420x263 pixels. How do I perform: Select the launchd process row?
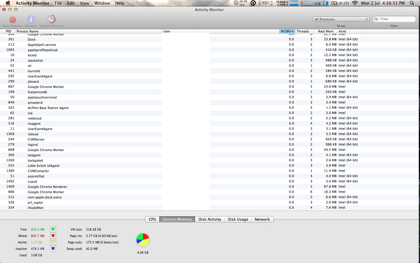tap(210, 71)
